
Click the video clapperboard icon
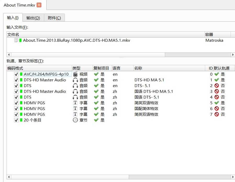(75, 74)
